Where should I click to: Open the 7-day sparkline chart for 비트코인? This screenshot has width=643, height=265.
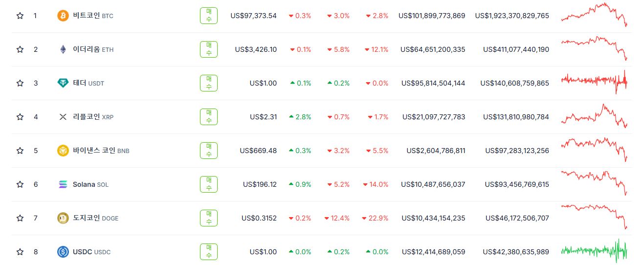pyautogui.click(x=594, y=15)
